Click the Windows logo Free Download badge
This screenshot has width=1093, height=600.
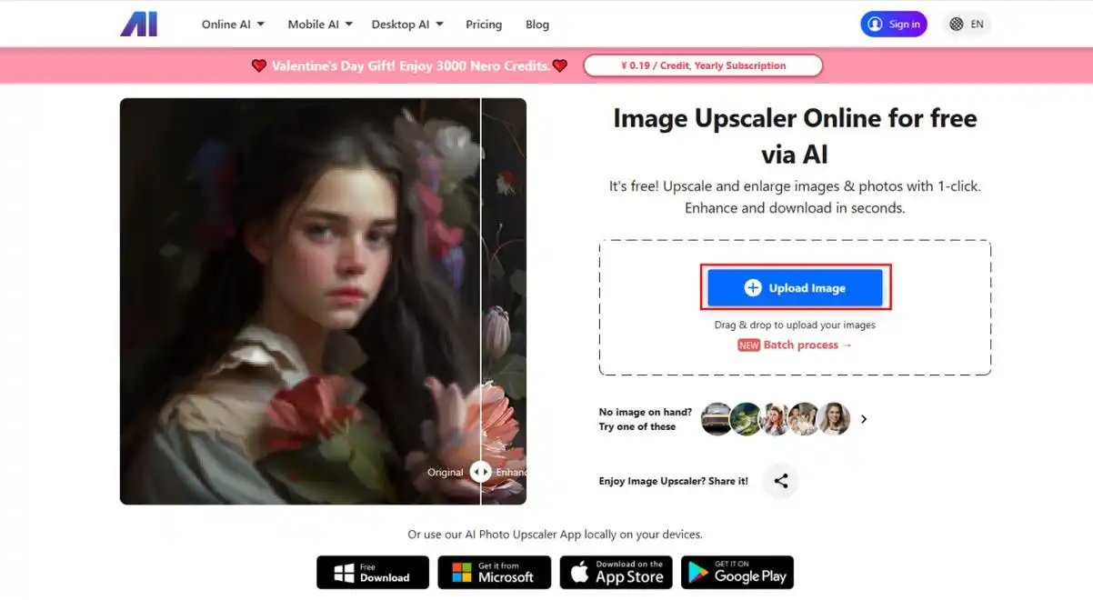point(373,573)
